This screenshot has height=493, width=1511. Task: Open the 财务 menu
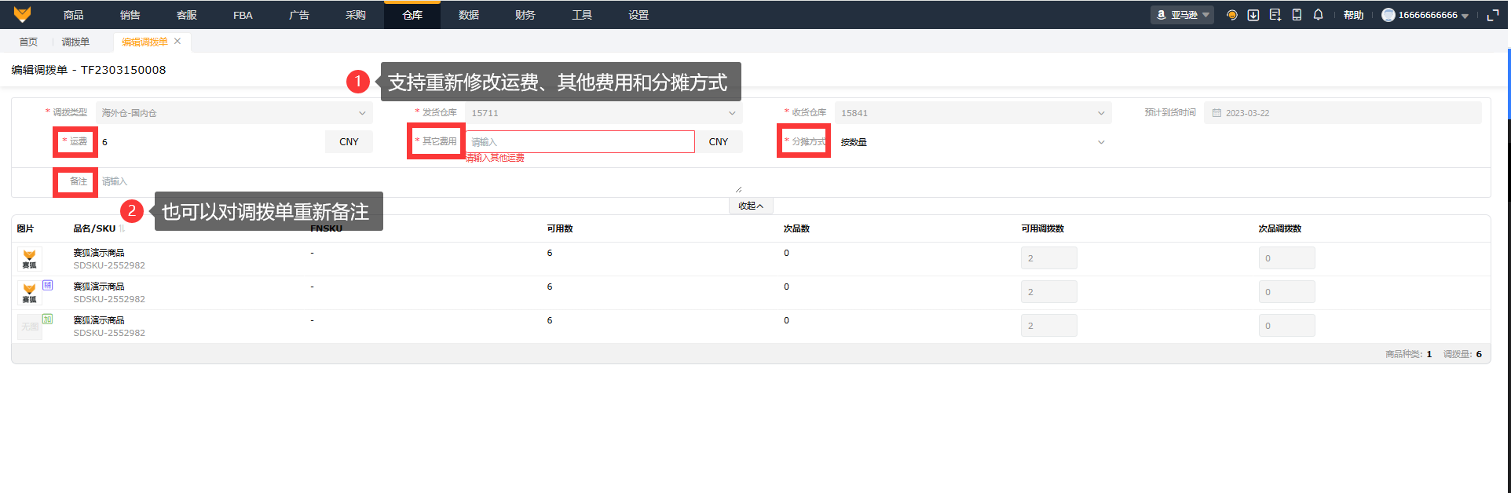click(x=525, y=15)
